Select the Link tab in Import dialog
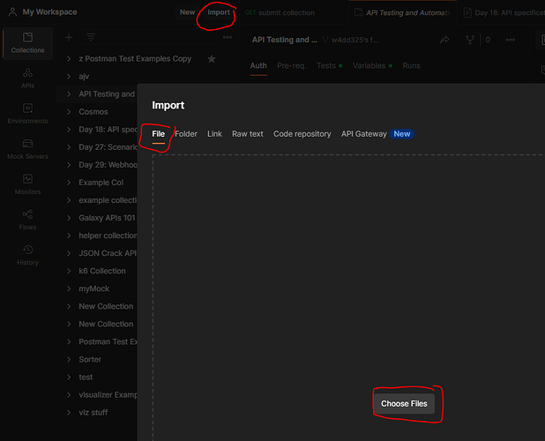The image size is (545, 441). click(214, 134)
